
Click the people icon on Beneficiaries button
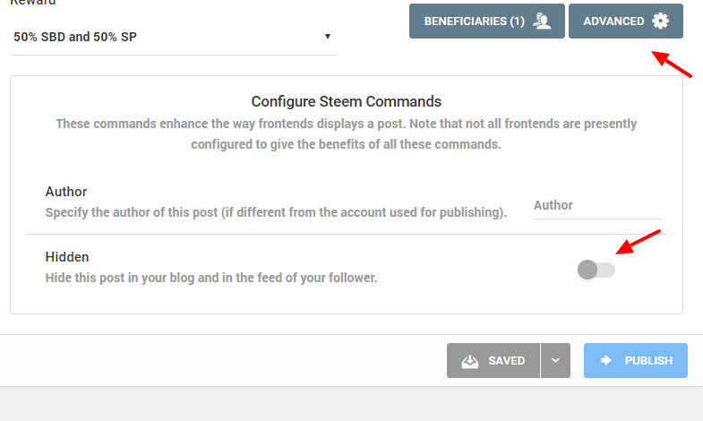542,21
